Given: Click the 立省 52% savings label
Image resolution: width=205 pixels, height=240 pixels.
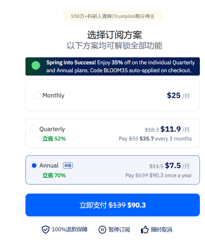Looking at the screenshot, I should click(54, 139).
